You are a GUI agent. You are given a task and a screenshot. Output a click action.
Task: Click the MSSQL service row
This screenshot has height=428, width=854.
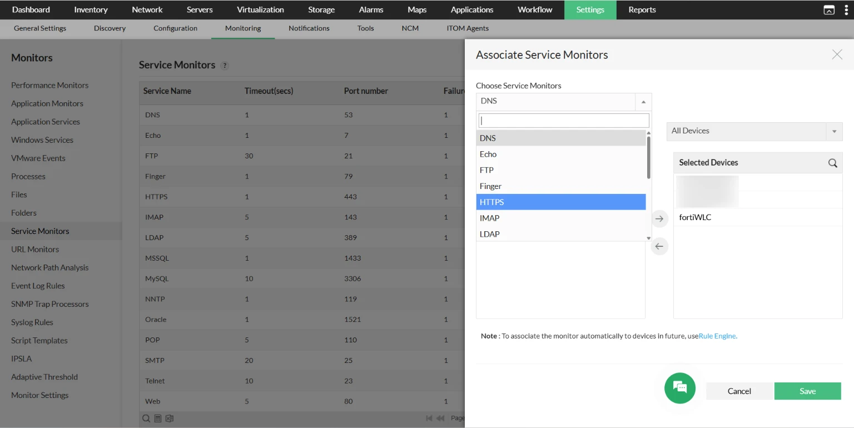[x=302, y=258]
